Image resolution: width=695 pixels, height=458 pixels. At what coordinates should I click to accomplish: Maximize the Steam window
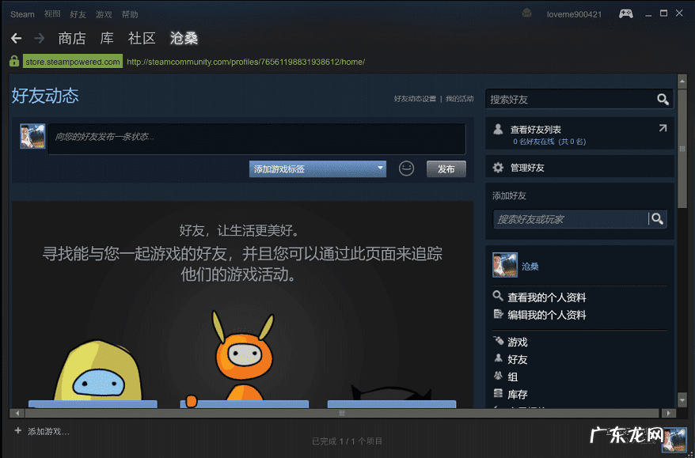tap(663, 13)
